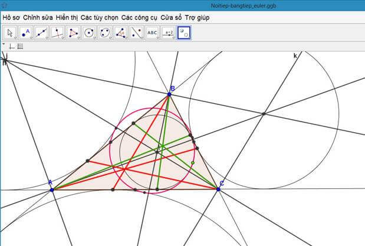The image size is (365, 246).
Task: Open dropdown arrow of the Angle tool
Action: click(x=126, y=38)
